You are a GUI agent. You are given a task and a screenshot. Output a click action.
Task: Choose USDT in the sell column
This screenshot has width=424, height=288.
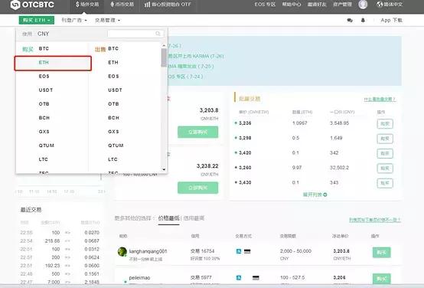pos(115,90)
